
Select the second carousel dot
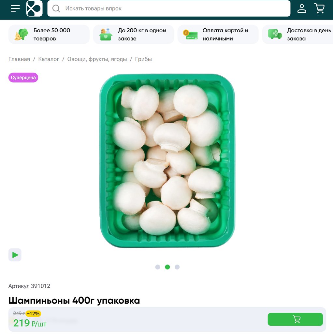tap(167, 267)
